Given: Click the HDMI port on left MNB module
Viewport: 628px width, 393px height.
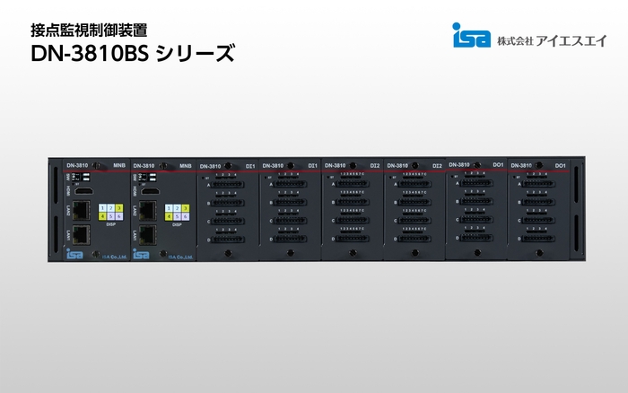Looking at the screenshot, I should (83, 191).
